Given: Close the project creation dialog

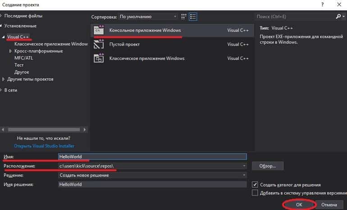Looking at the screenshot, I should pos(339,4).
